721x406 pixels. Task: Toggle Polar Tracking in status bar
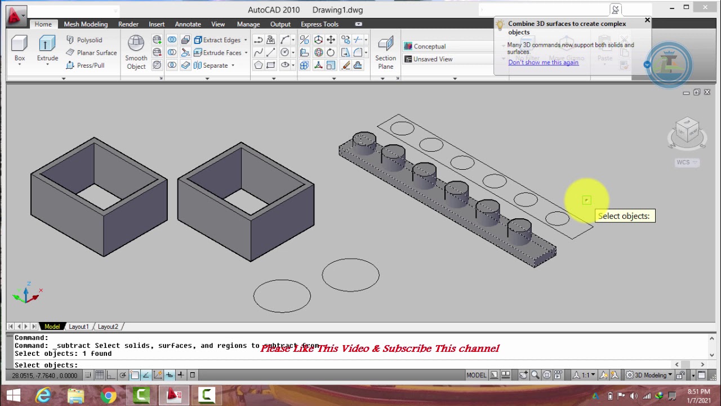(123, 375)
